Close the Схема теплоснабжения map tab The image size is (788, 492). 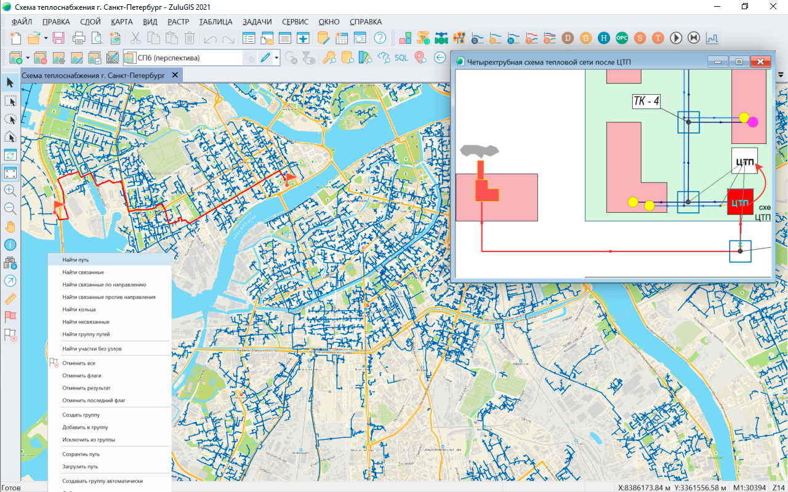coord(175,74)
